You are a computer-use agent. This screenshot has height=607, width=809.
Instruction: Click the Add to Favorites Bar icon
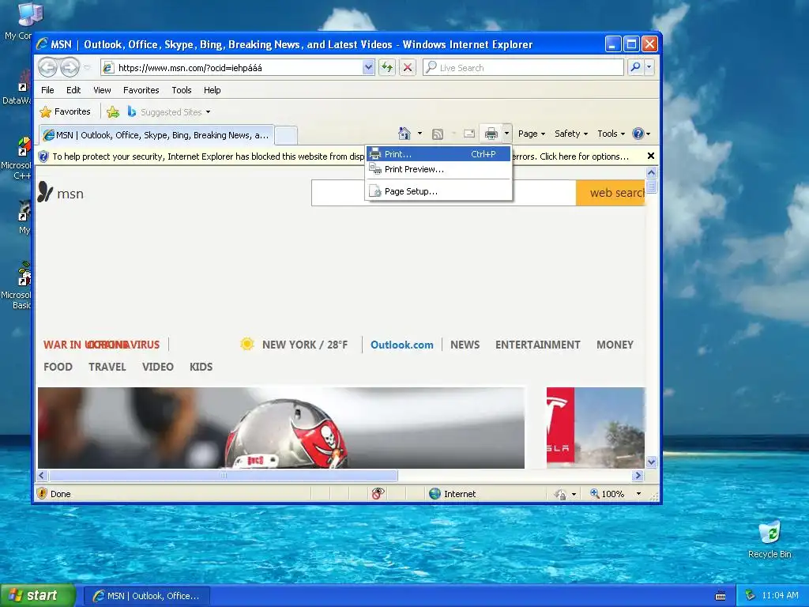(x=113, y=111)
